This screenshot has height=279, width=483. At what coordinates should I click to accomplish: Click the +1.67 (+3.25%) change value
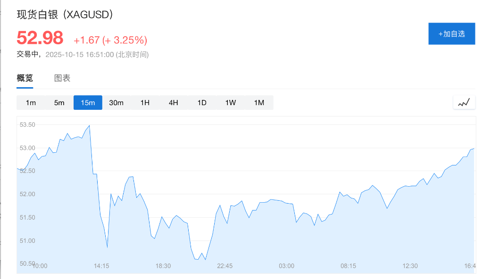point(110,40)
